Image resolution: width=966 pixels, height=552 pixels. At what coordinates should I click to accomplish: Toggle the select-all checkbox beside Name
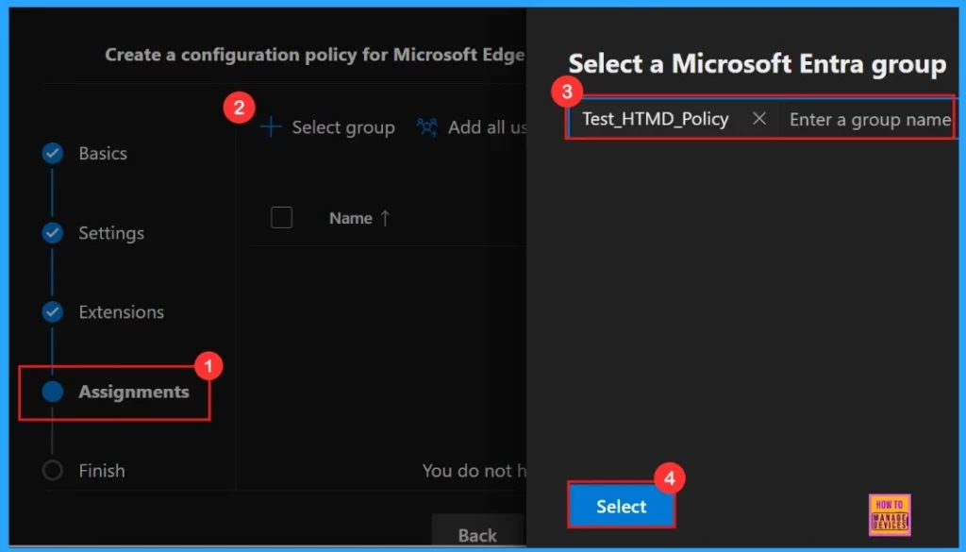click(281, 217)
